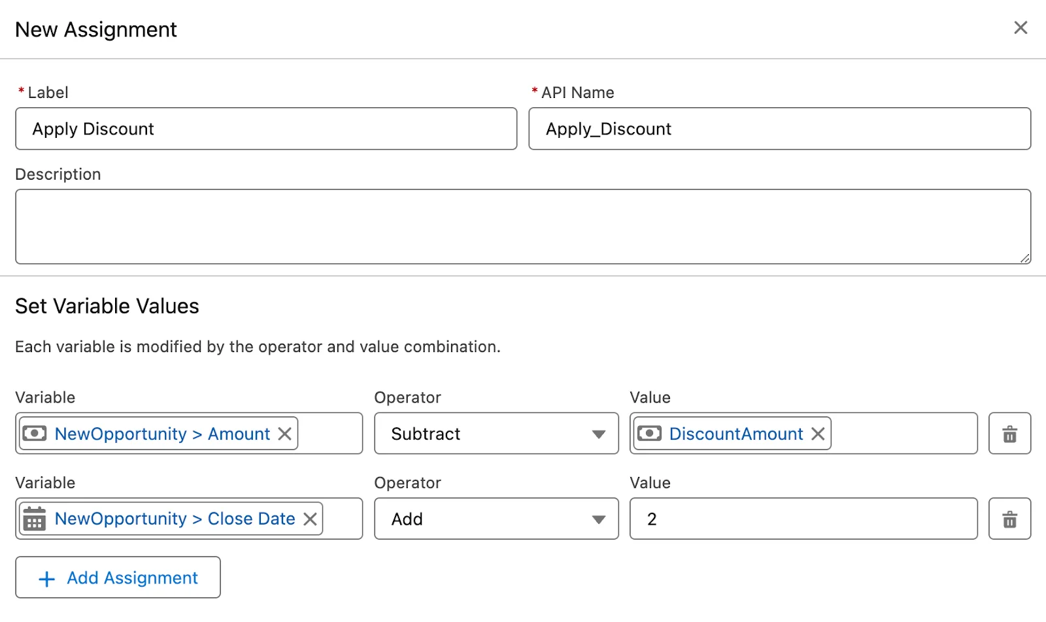Click the currency icon in the Amount pill
Image resolution: width=1046 pixels, height=622 pixels.
click(35, 433)
